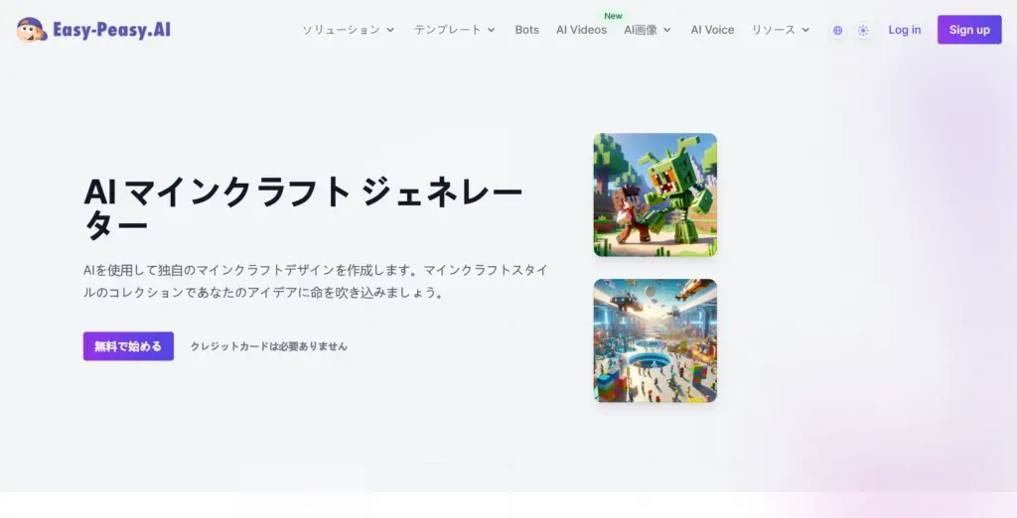Image resolution: width=1017 pixels, height=518 pixels.
Task: Open the Minecraft creeper character thumbnail
Action: click(655, 194)
